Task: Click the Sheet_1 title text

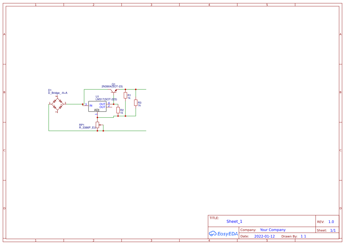Action: pos(234,221)
